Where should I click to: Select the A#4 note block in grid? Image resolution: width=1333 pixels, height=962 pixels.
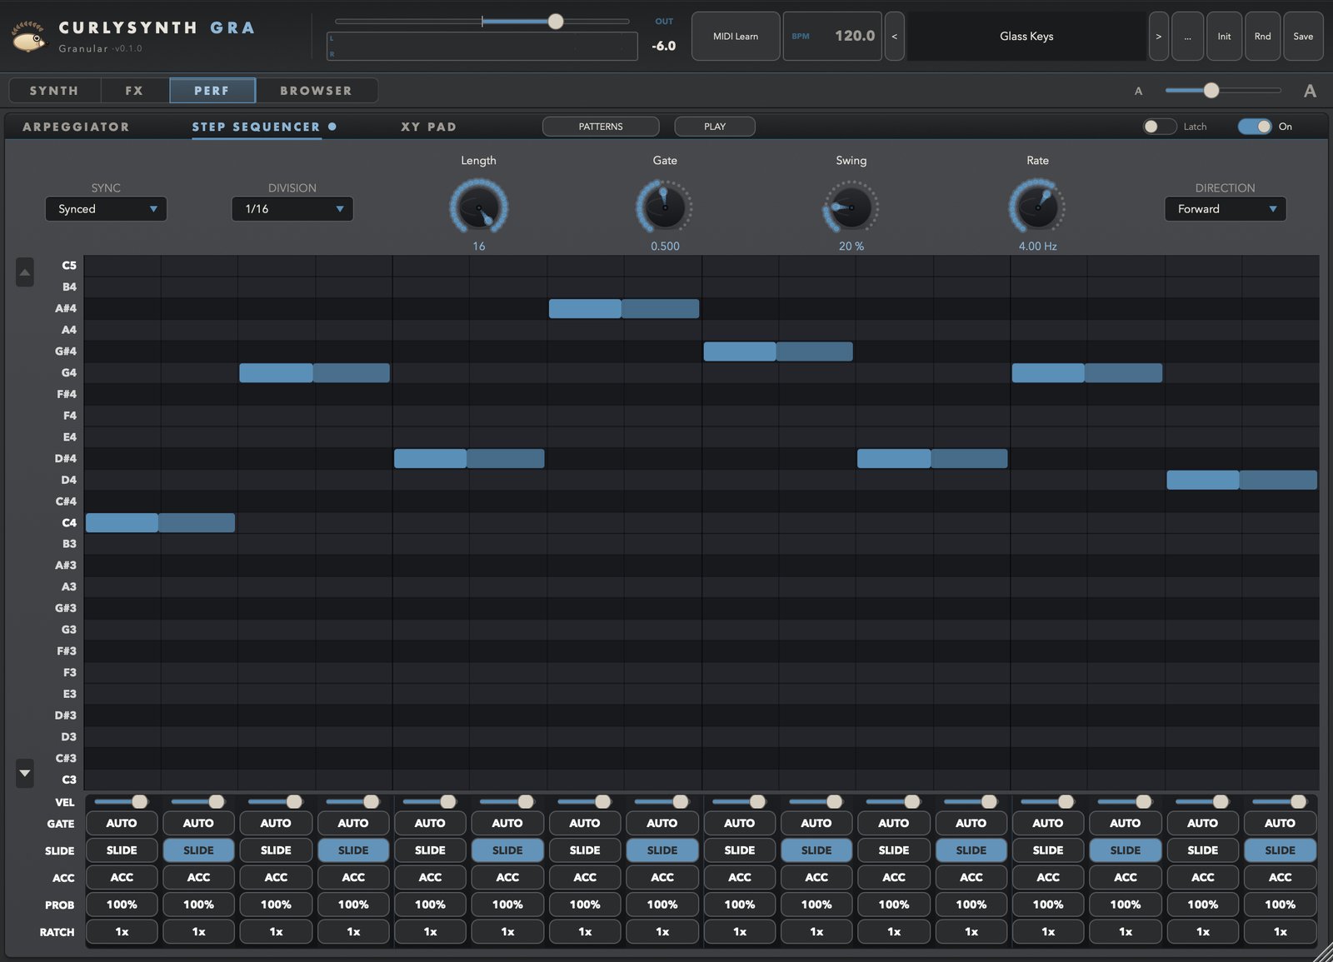tap(624, 309)
